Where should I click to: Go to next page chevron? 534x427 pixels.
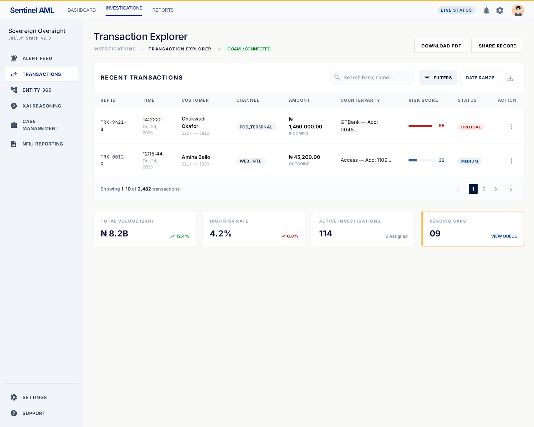511,189
